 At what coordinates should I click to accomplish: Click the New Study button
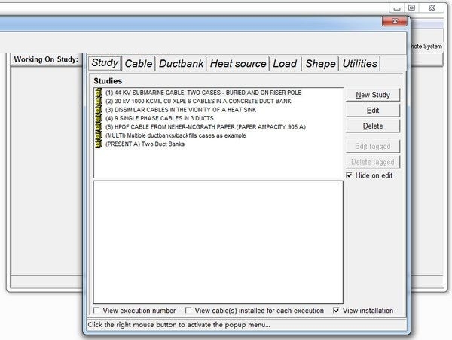coord(373,95)
